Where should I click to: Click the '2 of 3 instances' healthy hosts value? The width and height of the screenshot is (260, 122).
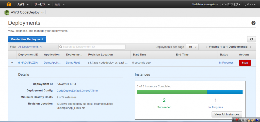click(67, 97)
